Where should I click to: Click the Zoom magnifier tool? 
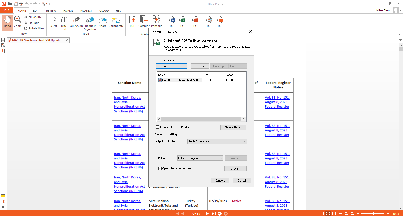pyautogui.click(x=18, y=20)
